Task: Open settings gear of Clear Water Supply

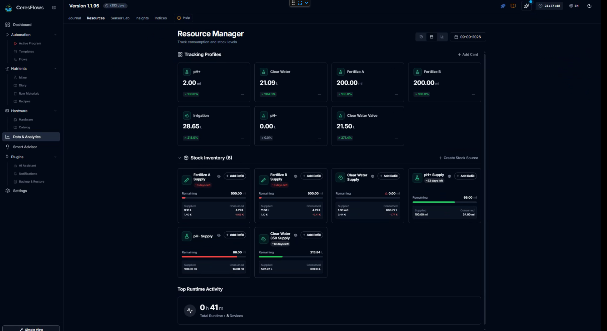Action: click(372, 176)
